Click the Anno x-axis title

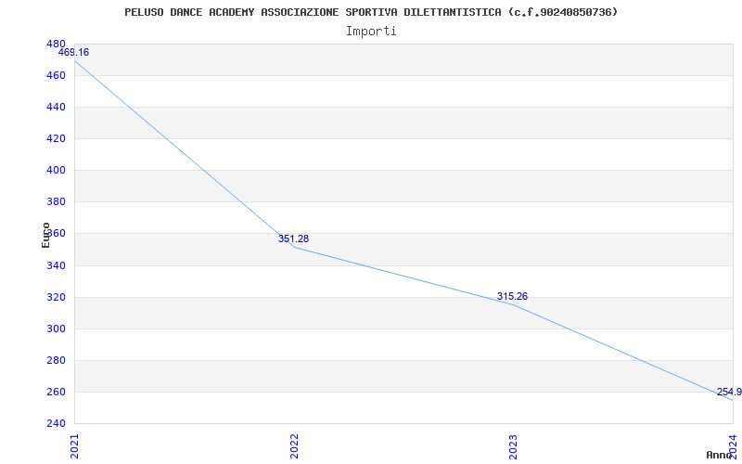click(719, 455)
